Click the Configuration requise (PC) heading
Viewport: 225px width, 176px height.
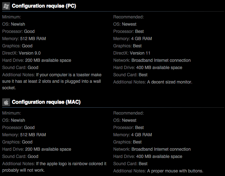[x=44, y=6]
